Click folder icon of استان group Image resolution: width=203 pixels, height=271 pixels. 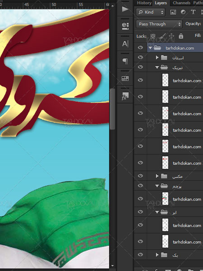164,57
